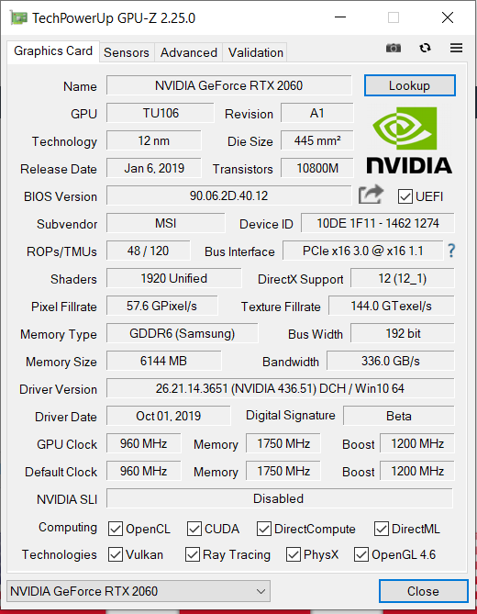The image size is (477, 614).
Task: Click the NVIDIA logo image
Action: coord(409,140)
